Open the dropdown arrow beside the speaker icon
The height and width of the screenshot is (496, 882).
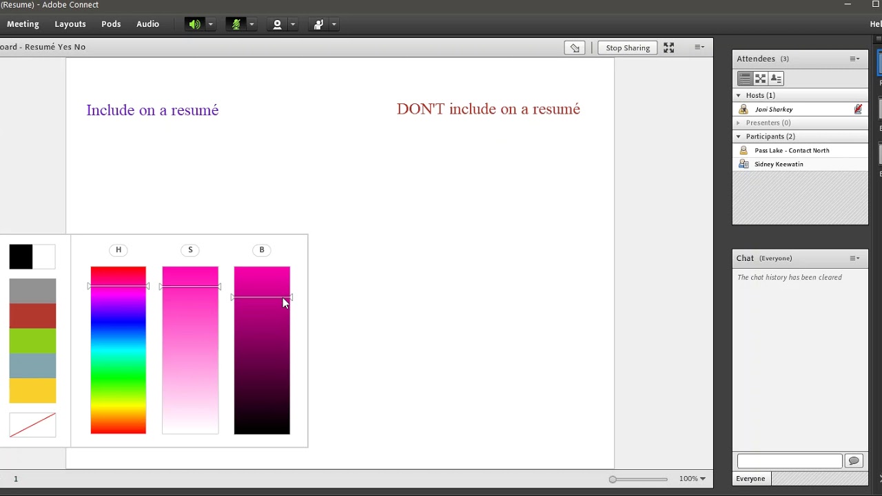click(x=210, y=24)
